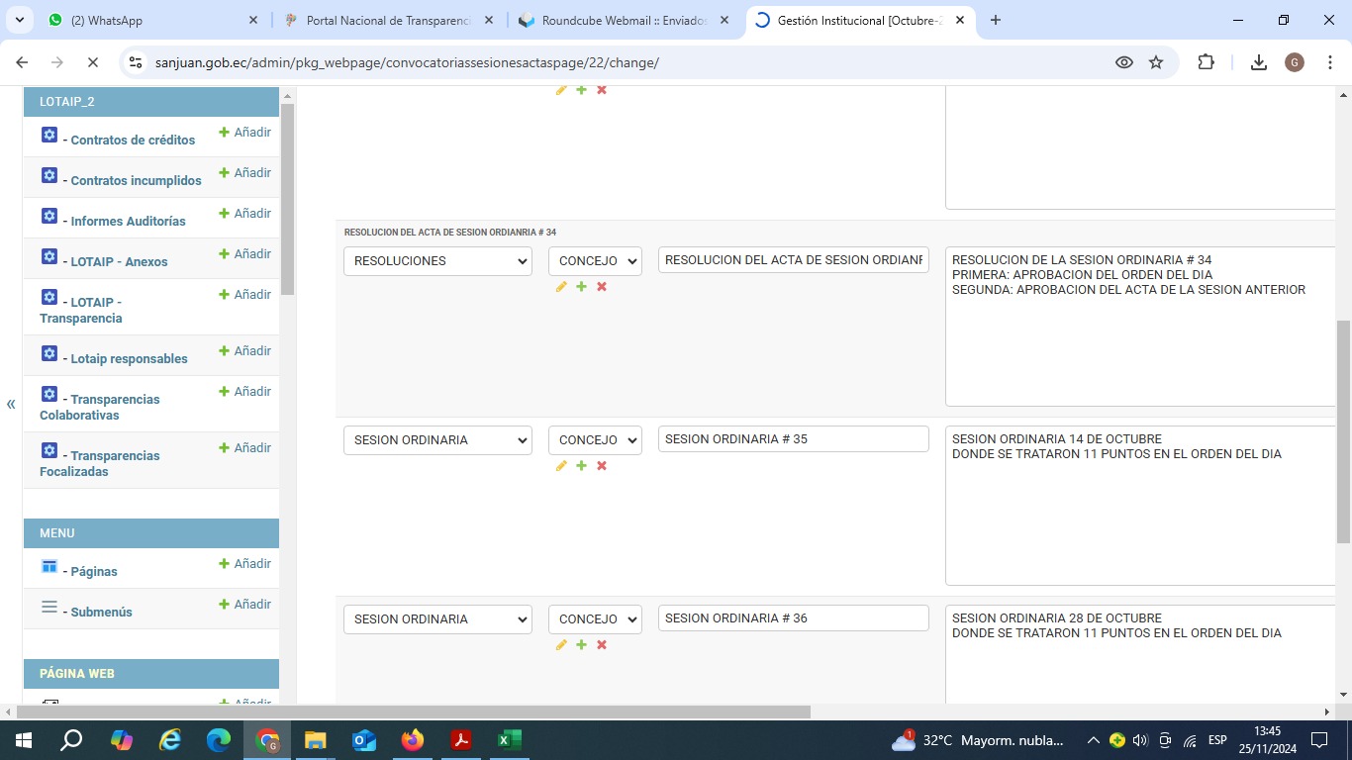Click green plus icon under SESION ORDINARIA # 36 row
1352x760 pixels.
pyautogui.click(x=581, y=645)
